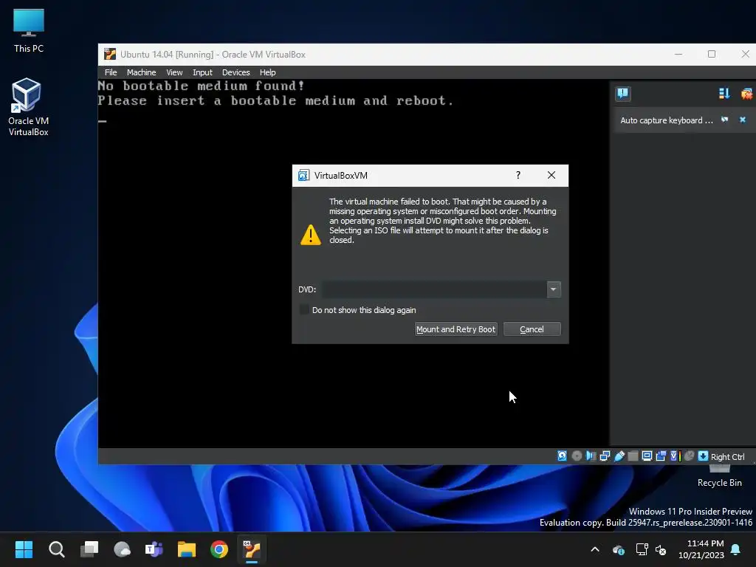This screenshot has width=756, height=567.
Task: Click the notification order arrow icon
Action: pos(724,94)
